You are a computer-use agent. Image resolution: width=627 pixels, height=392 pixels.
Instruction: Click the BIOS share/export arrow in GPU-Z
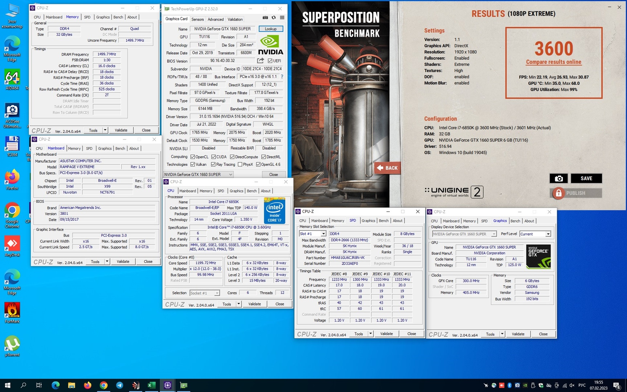[261, 61]
